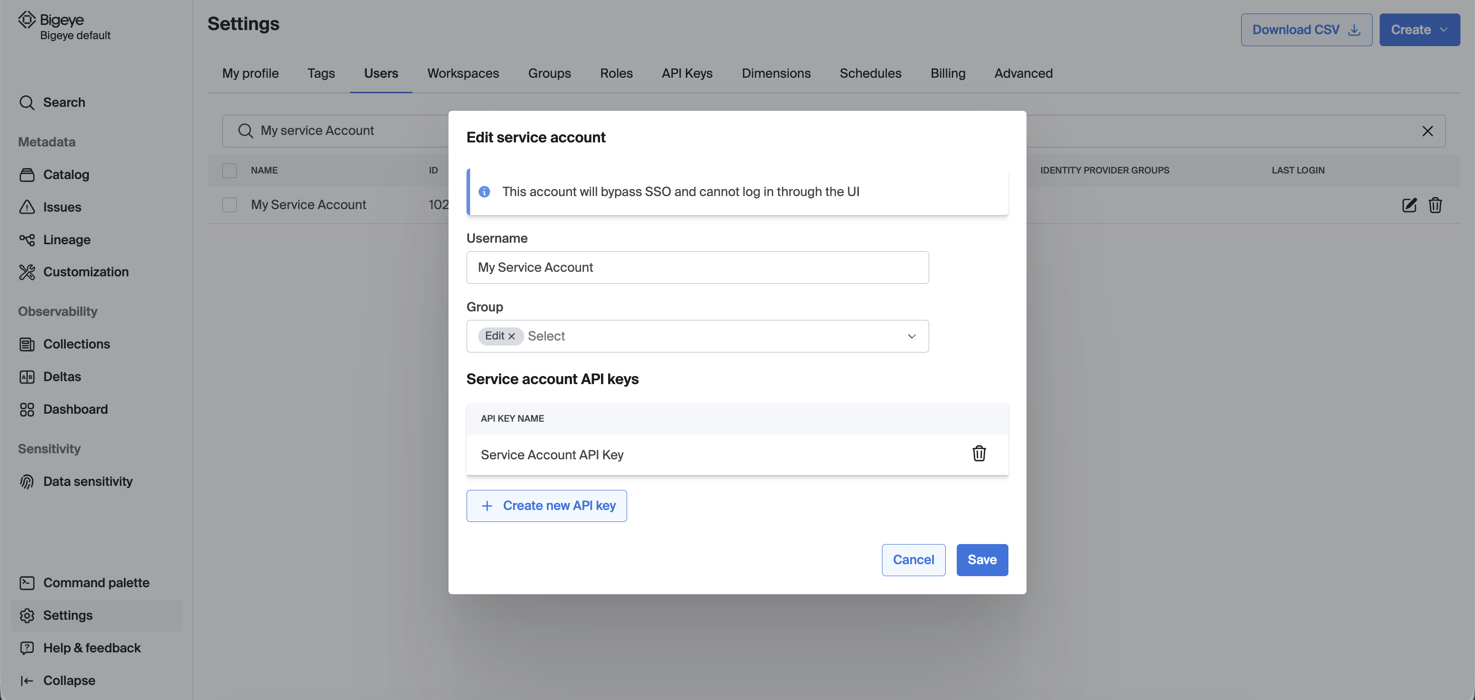Image resolution: width=1475 pixels, height=700 pixels.
Task: Click the edit pencil icon for My Service Account
Action: [1409, 205]
